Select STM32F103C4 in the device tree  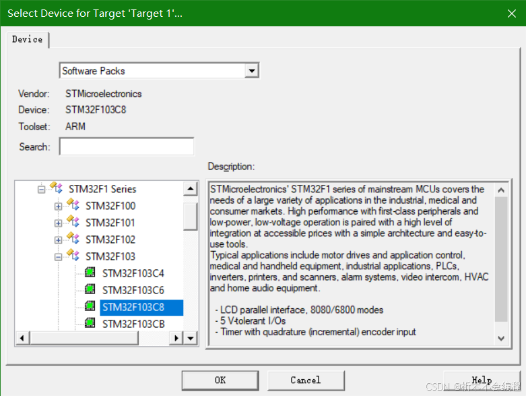click(133, 273)
